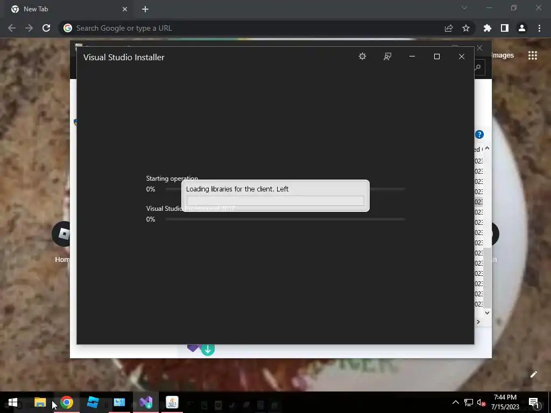This screenshot has width=551, height=413.
Task: Open Roblox Studio from the taskbar
Action: [x=93, y=402]
